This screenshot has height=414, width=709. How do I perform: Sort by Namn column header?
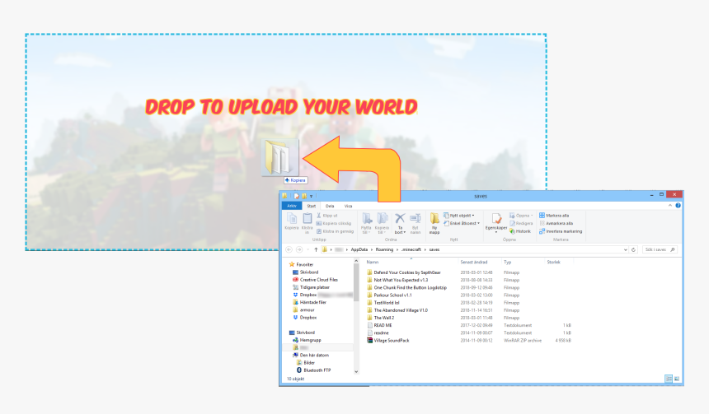[372, 262]
